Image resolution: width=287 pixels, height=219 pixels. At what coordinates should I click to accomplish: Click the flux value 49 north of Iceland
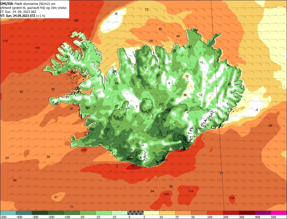click(x=178, y=36)
